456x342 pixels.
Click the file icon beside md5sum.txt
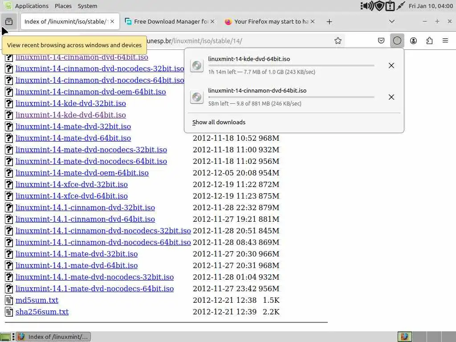[x=9, y=300]
